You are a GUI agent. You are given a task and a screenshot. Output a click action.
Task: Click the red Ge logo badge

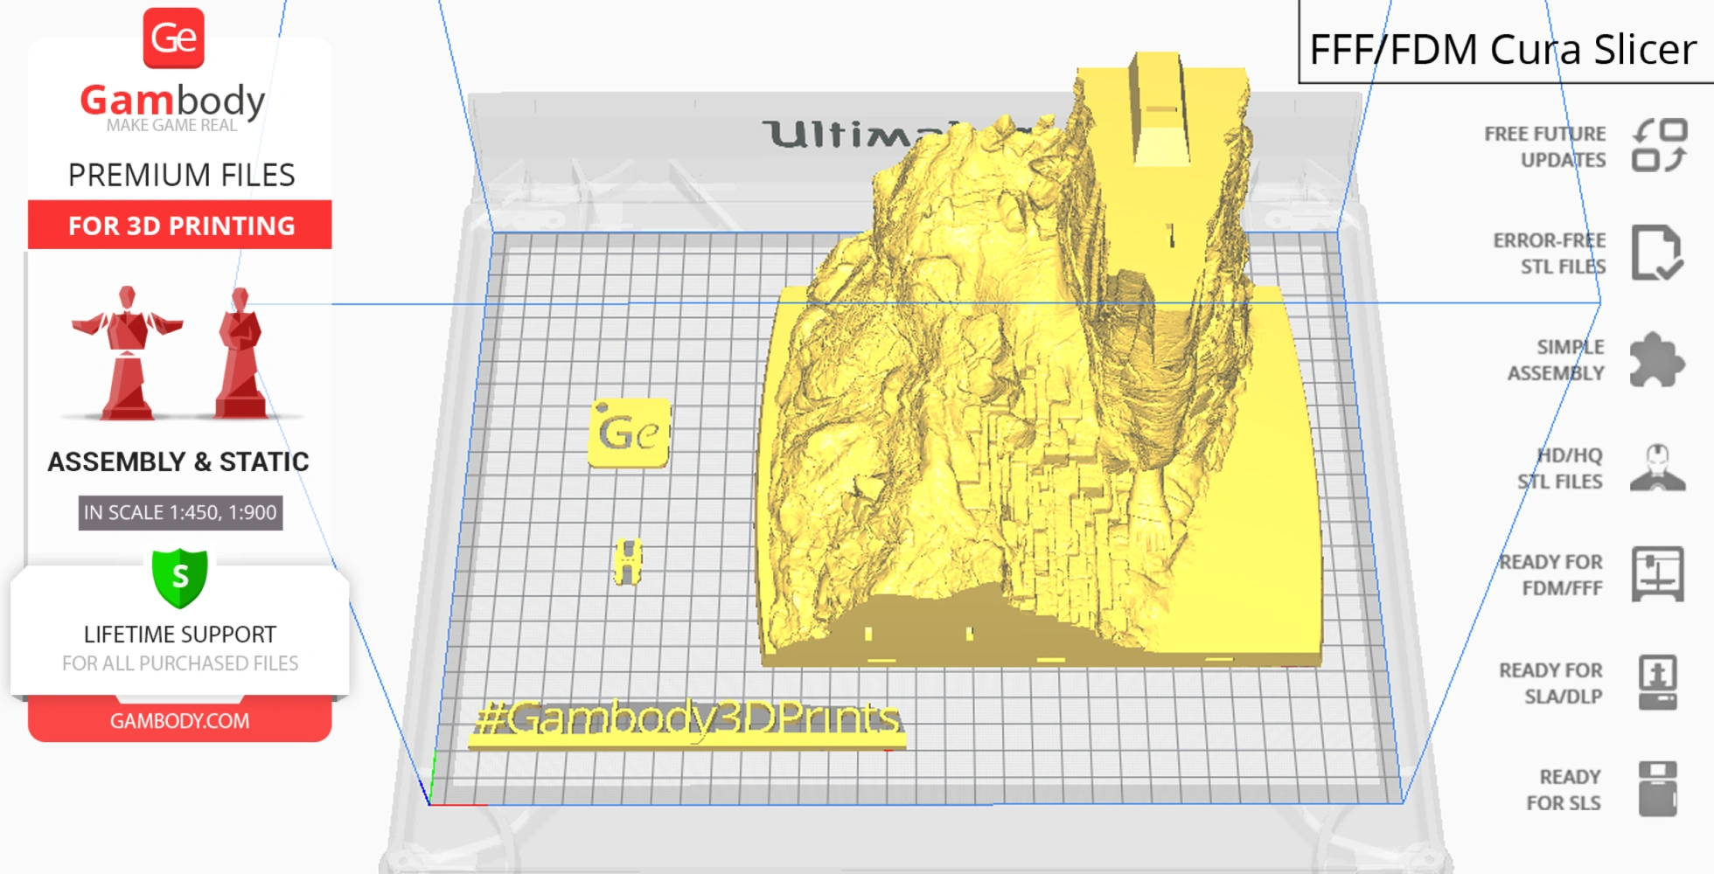tap(175, 37)
